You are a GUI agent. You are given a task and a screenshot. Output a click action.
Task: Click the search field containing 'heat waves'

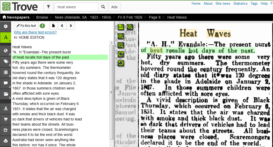76,7
